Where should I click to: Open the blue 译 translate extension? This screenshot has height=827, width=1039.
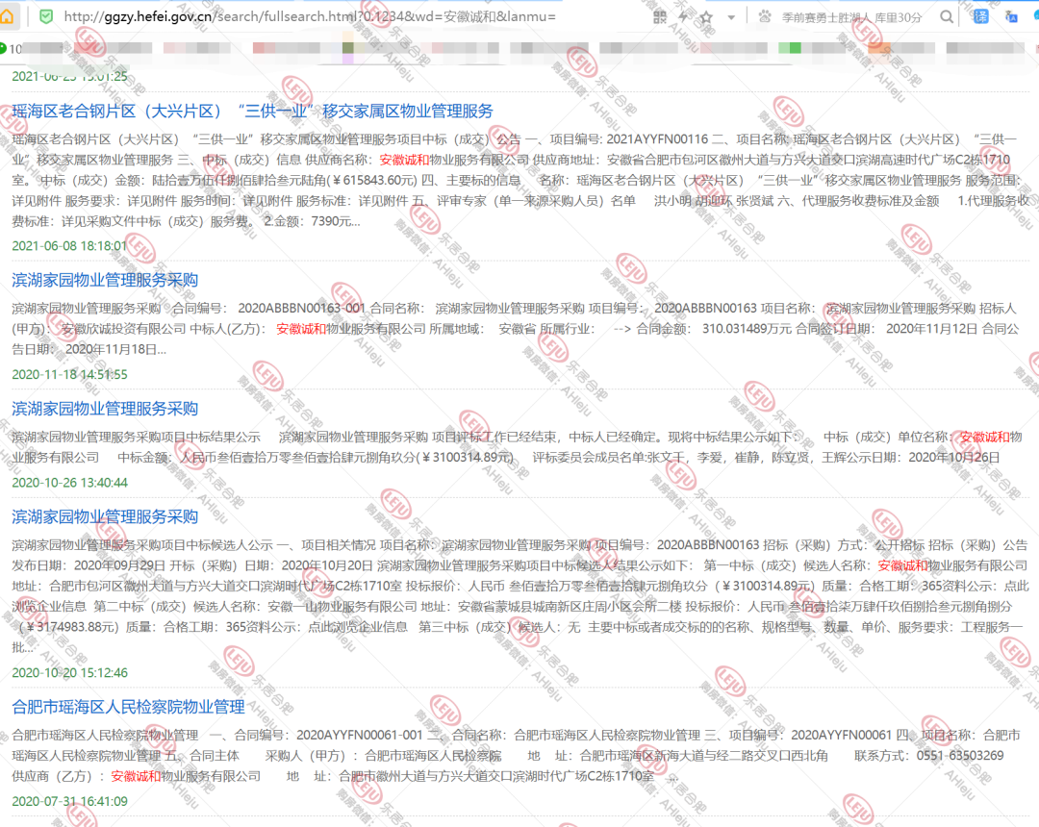click(980, 16)
